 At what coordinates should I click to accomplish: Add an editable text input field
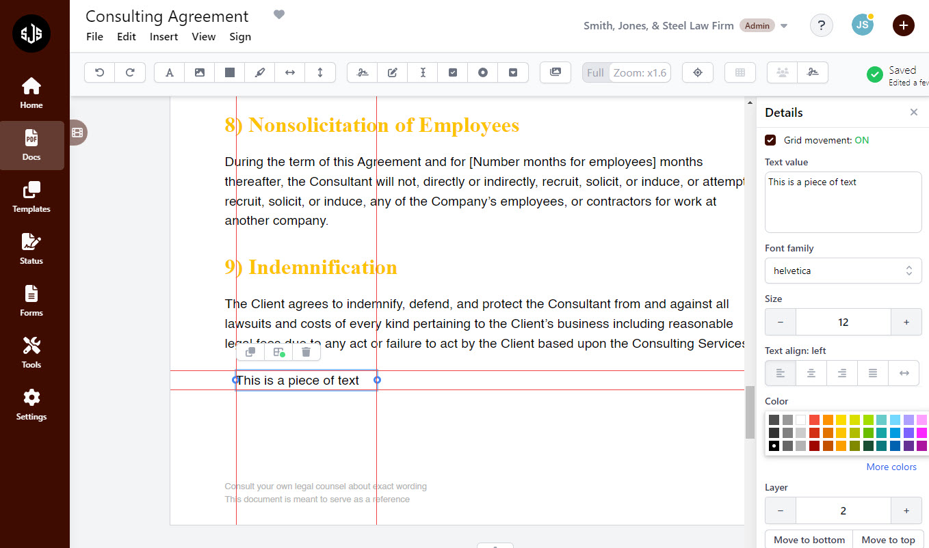(393, 72)
